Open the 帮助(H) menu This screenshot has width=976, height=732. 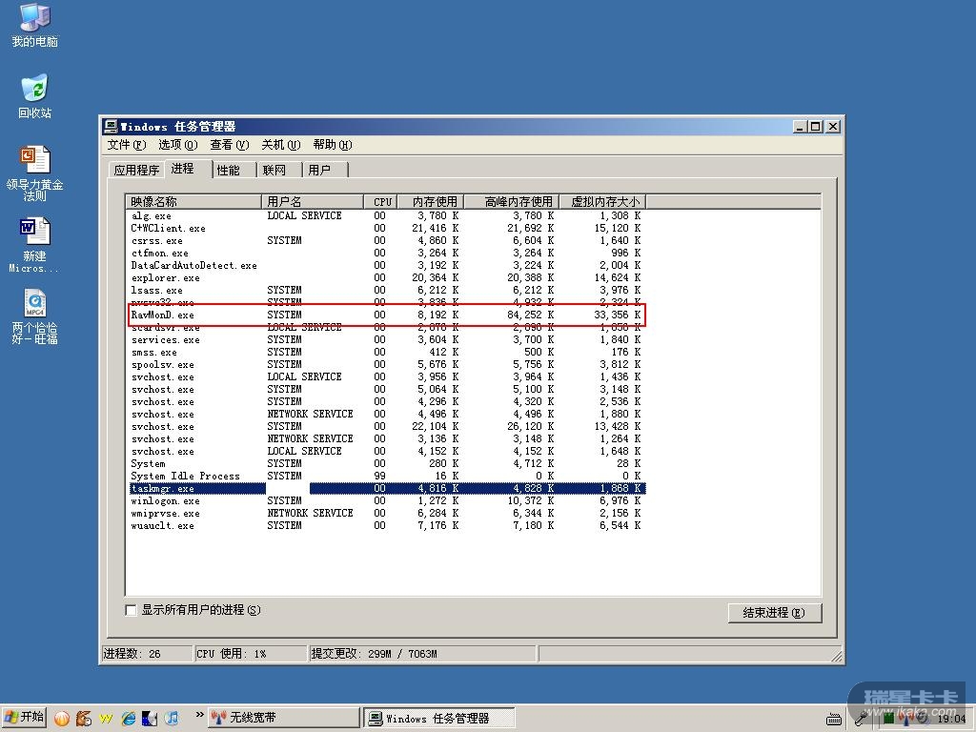click(x=333, y=145)
